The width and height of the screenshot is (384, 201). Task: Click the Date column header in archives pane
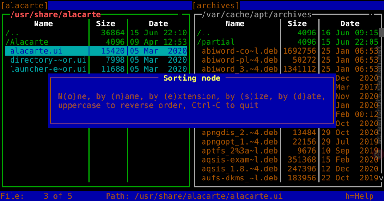click(350, 23)
